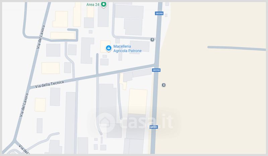Click the bus stop icon beside Macelleria Agricola Patrone
Viewport: 268px width, 156px height.
coord(152,40)
